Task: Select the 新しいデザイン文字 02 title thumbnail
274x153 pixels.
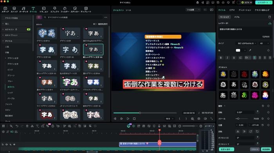Action: pyautogui.click(x=93, y=50)
